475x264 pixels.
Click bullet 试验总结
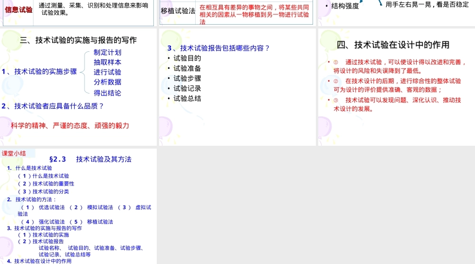click(x=187, y=98)
